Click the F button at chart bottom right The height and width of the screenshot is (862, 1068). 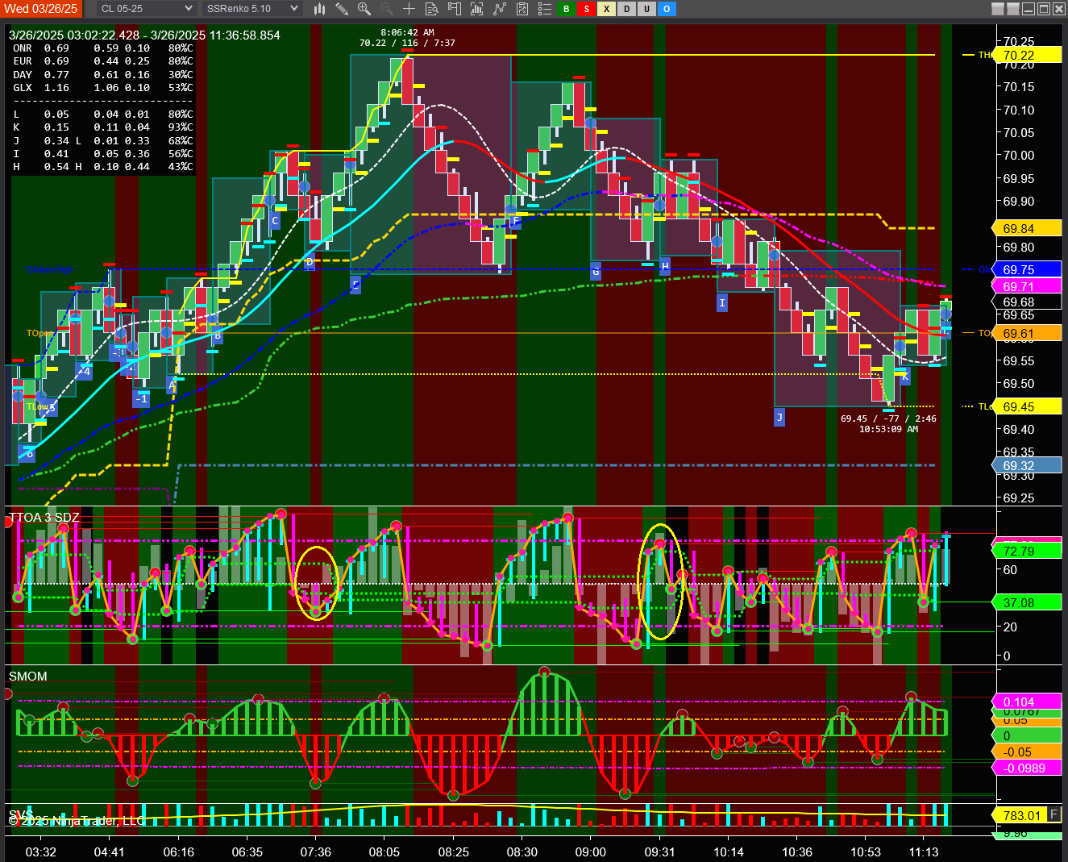click(1053, 814)
